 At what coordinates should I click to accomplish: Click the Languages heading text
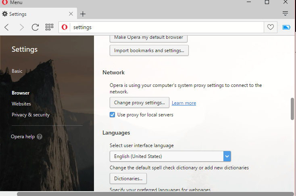tap(116, 133)
